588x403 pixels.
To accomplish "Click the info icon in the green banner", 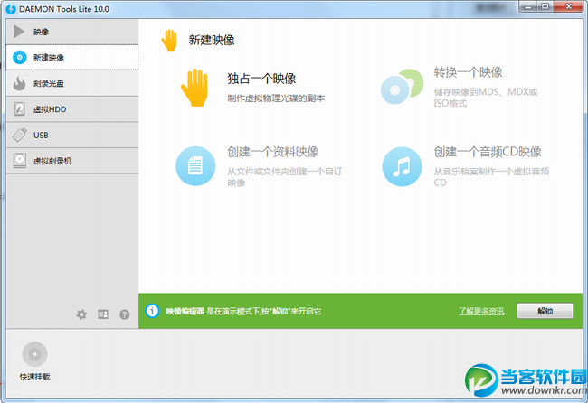I will pos(152,311).
